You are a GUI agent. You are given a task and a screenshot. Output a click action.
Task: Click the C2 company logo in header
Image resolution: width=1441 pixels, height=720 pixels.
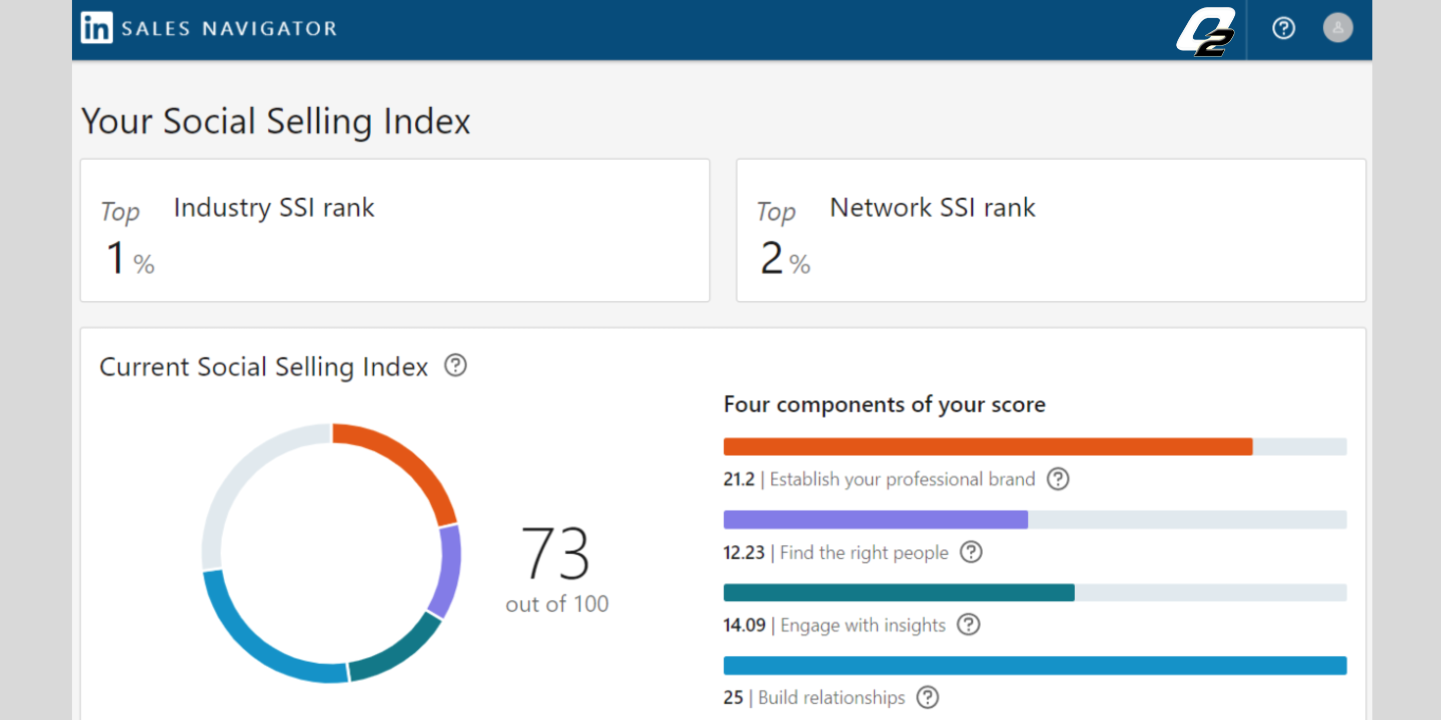[x=1206, y=32]
